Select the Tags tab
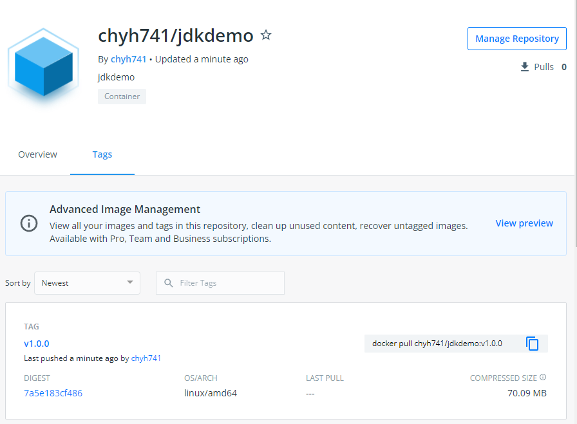This screenshot has width=577, height=424. [x=102, y=154]
